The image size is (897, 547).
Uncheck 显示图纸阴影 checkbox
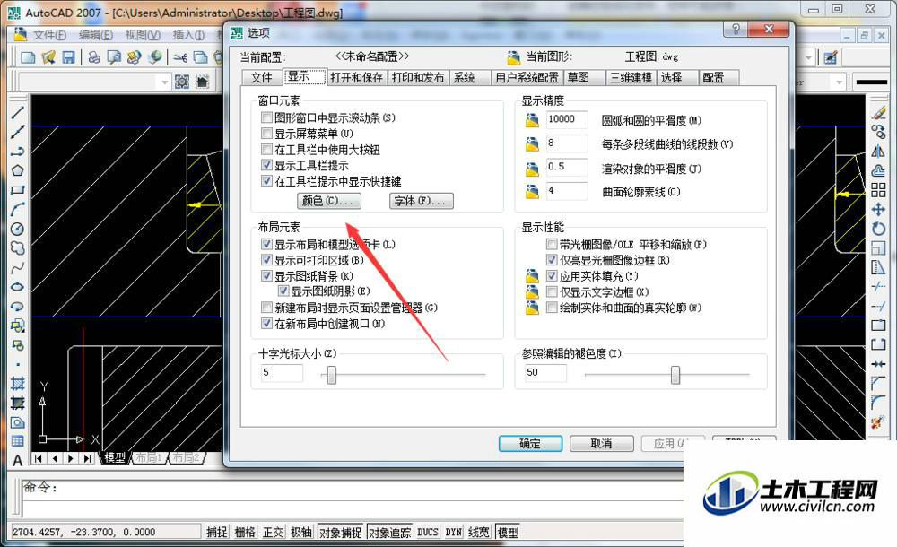(x=283, y=291)
